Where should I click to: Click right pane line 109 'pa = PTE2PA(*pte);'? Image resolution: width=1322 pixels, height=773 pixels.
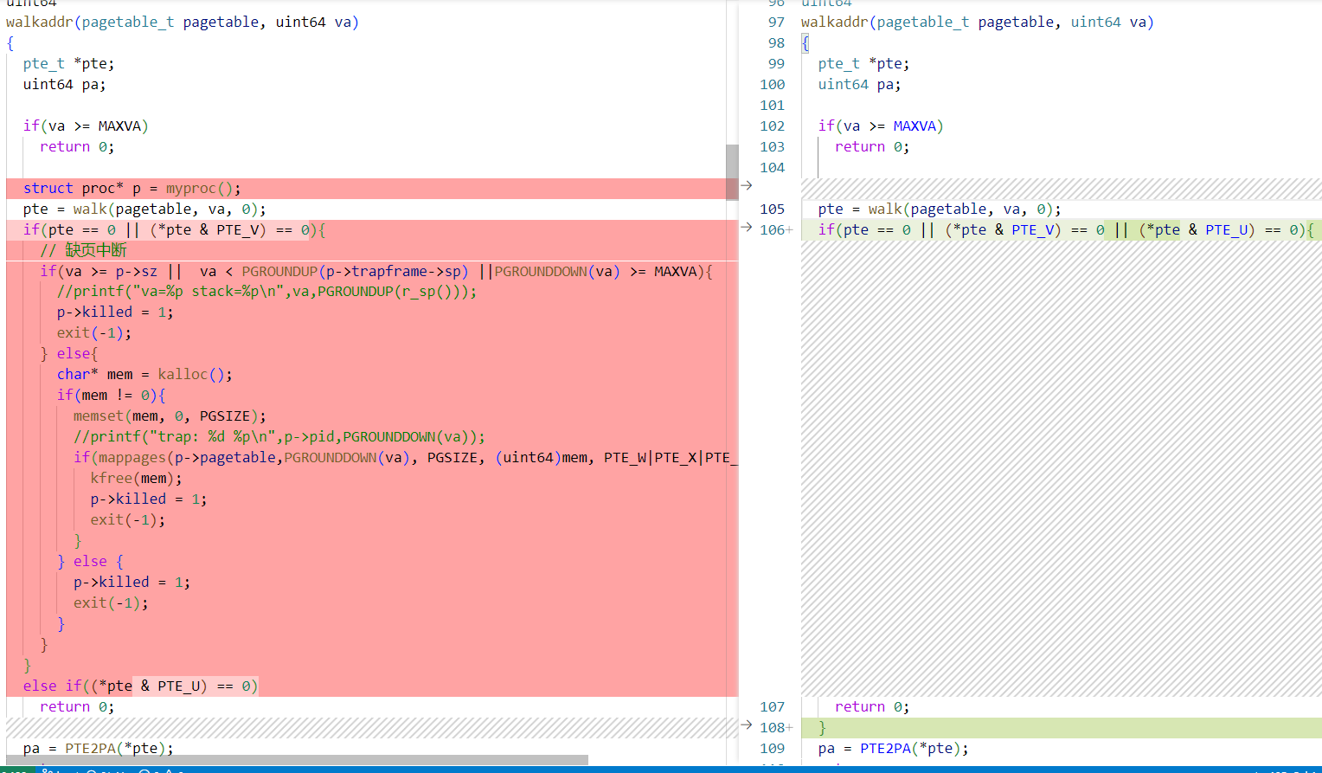tap(894, 749)
